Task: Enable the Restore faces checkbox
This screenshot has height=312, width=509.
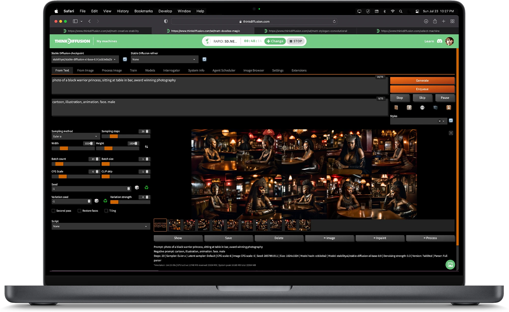Action: tap(79, 211)
